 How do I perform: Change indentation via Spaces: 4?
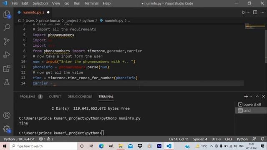tap(200, 139)
